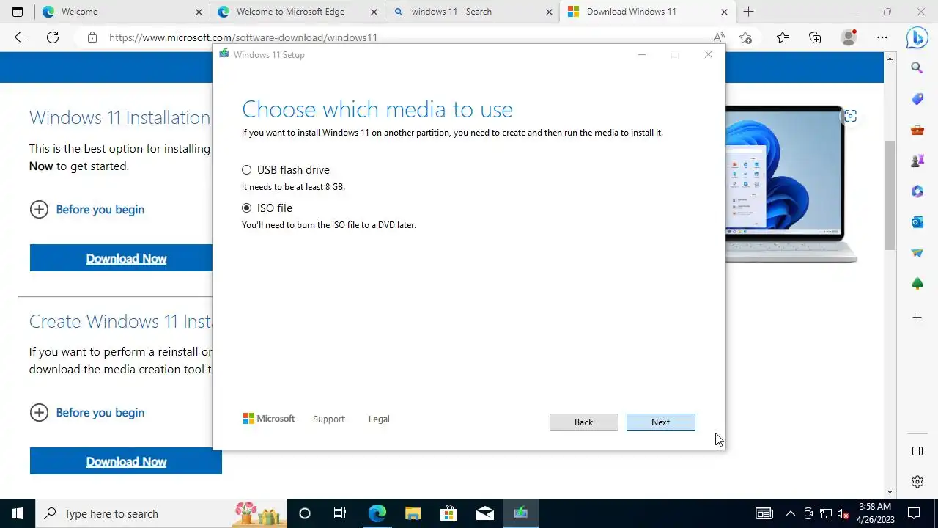The height and width of the screenshot is (528, 938).
Task: Click the Edge page vertical scrollbar
Action: tap(890, 194)
